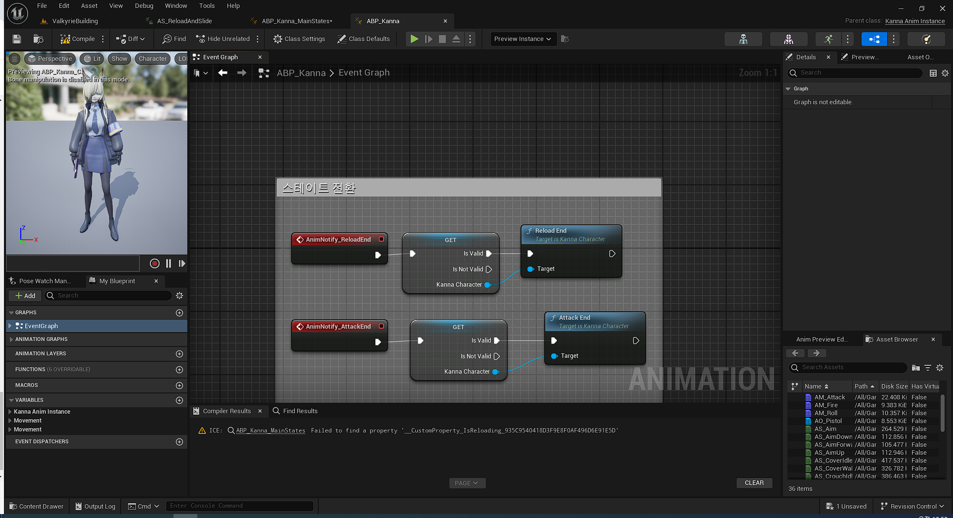This screenshot has height=518, width=953.
Task: Pause the preview viewport playback
Action: pyautogui.click(x=169, y=263)
